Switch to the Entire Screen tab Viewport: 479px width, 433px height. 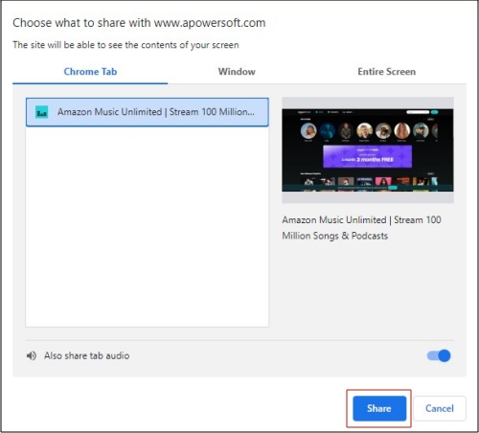(386, 72)
